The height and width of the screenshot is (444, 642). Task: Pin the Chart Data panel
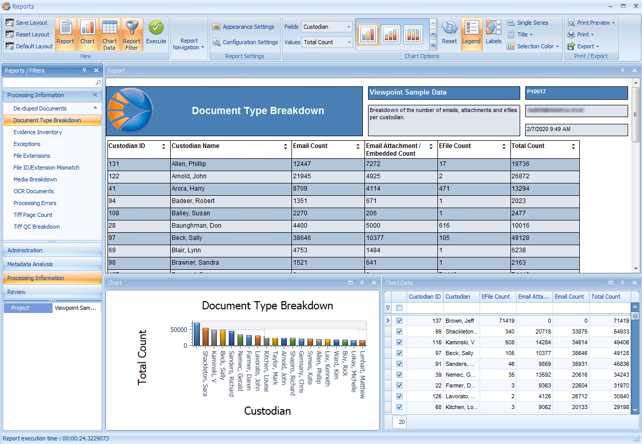tap(622, 283)
